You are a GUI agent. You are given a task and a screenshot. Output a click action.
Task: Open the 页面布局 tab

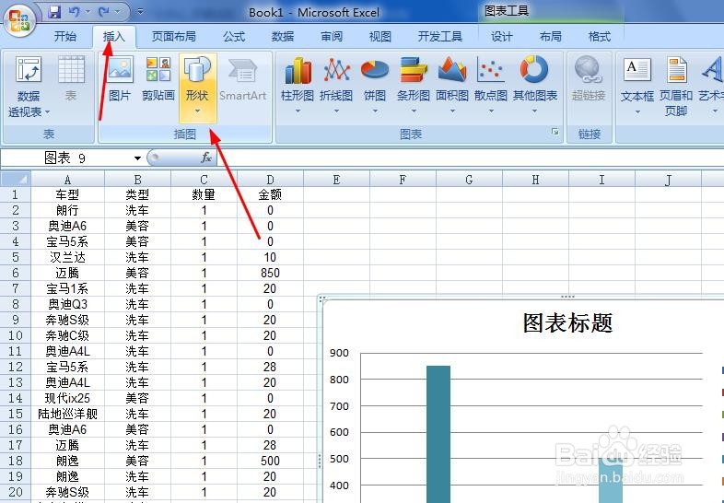[173, 37]
